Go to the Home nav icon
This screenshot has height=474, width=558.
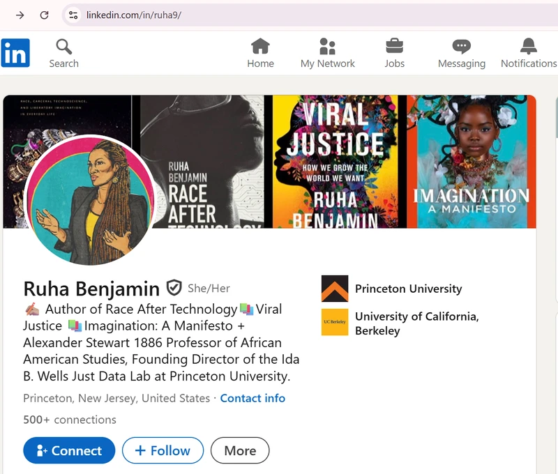pos(260,46)
